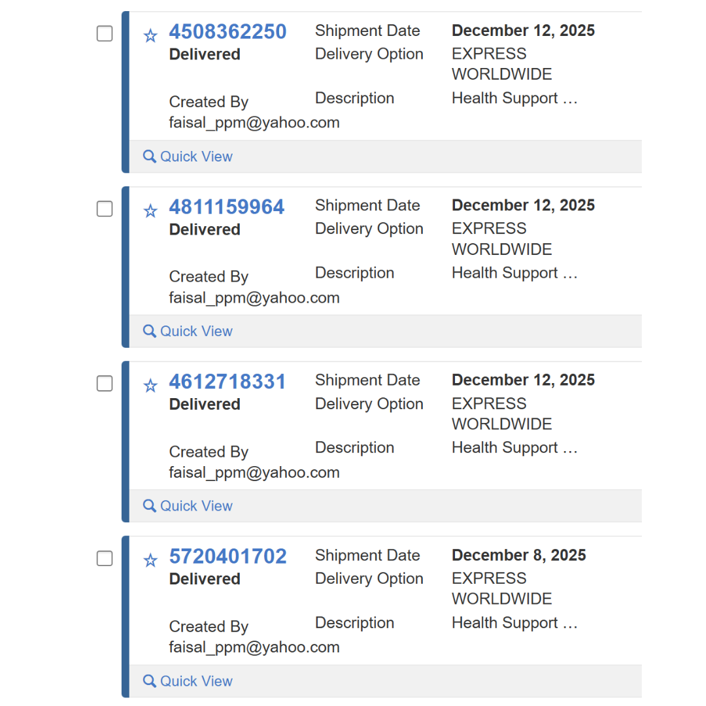Click magnifier icon under shipment 4612718331

point(150,505)
